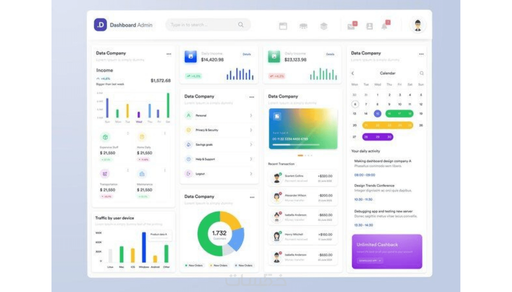The image size is (512, 292).
Task: Open the mail inbox icon
Action: (351, 26)
